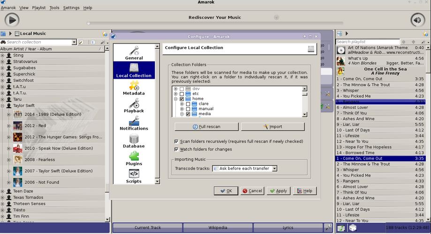Click the Apply button
The height and width of the screenshot is (234, 431).
pyautogui.click(x=279, y=191)
